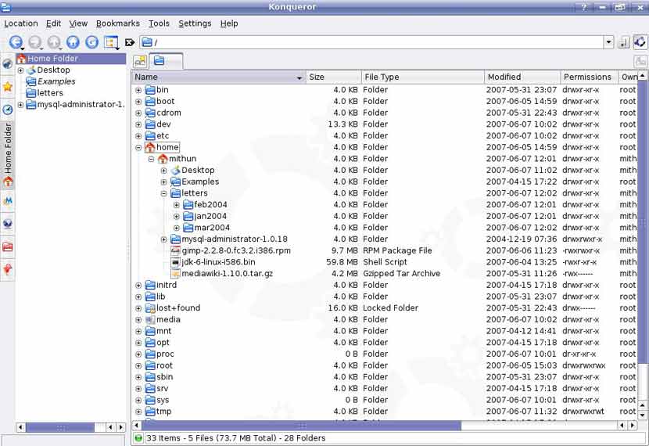This screenshot has width=649, height=446.
Task: Select the jan2004 folder row
Action: click(x=210, y=216)
